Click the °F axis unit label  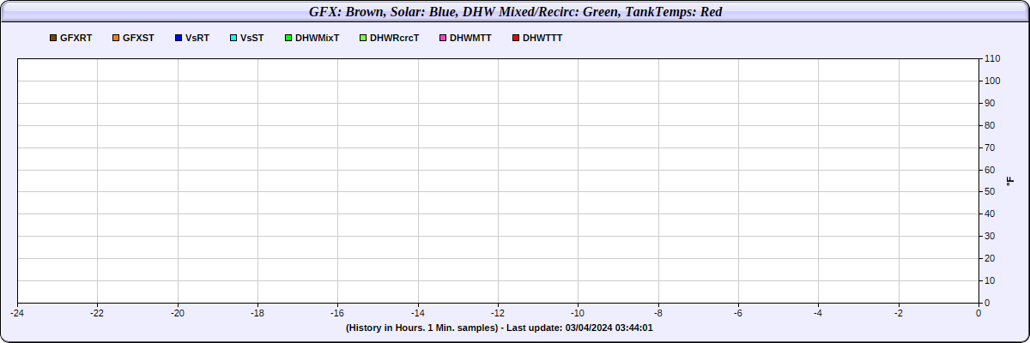[x=1010, y=181]
